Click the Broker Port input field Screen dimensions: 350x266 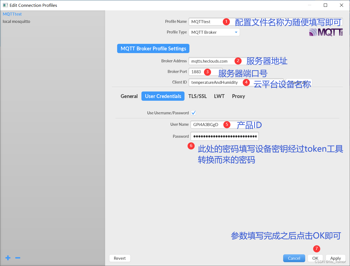pos(206,72)
